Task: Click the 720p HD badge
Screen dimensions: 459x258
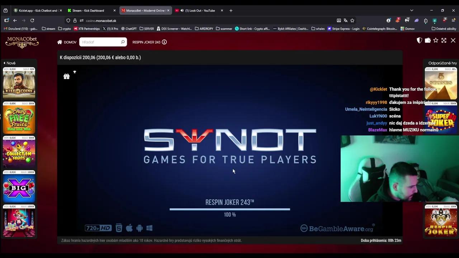Action: pos(98,228)
